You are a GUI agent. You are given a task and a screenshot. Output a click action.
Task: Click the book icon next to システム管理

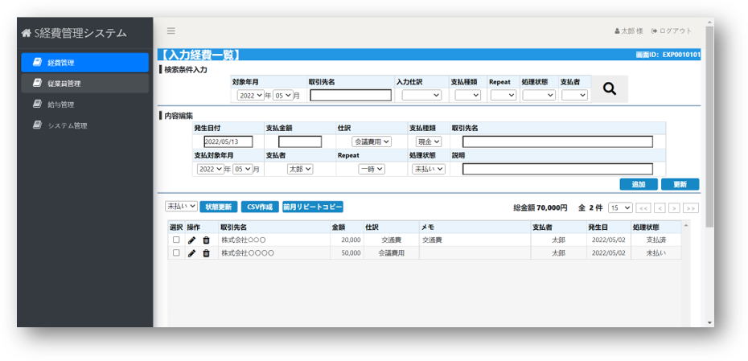[x=37, y=125]
